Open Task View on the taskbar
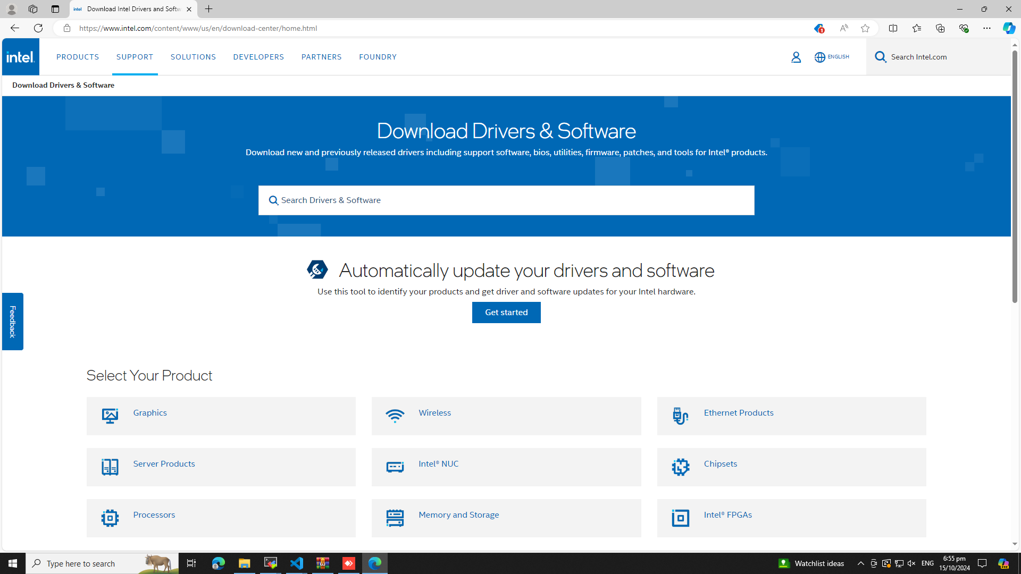 tap(191, 563)
